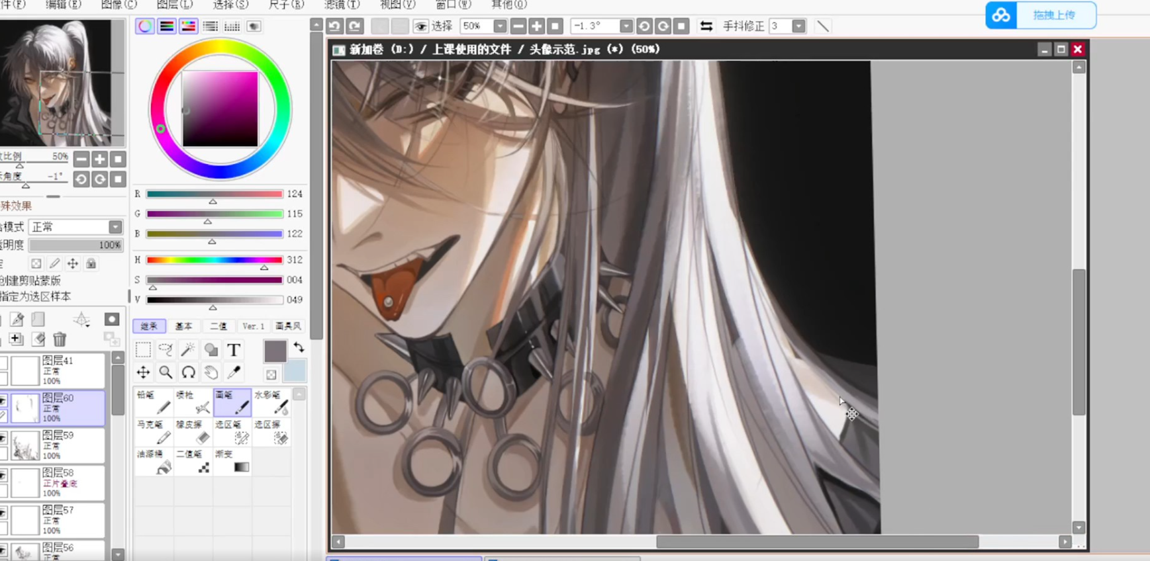Select the eyedropper tool

pyautogui.click(x=233, y=372)
